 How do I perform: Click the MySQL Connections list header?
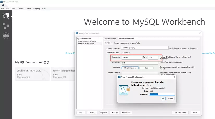(x=84, y=39)
